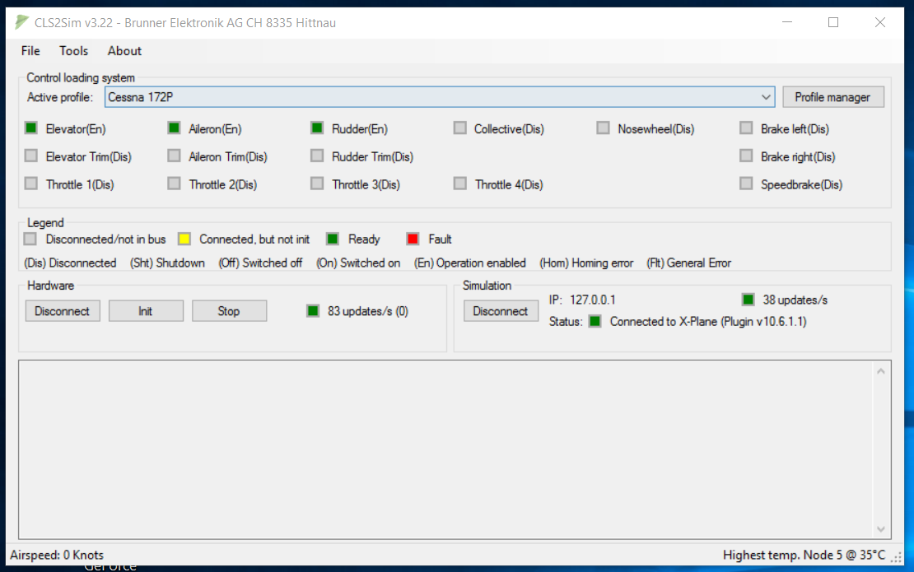Click the green Rudder status indicator
Viewport: 914px width, 572px height.
317,128
